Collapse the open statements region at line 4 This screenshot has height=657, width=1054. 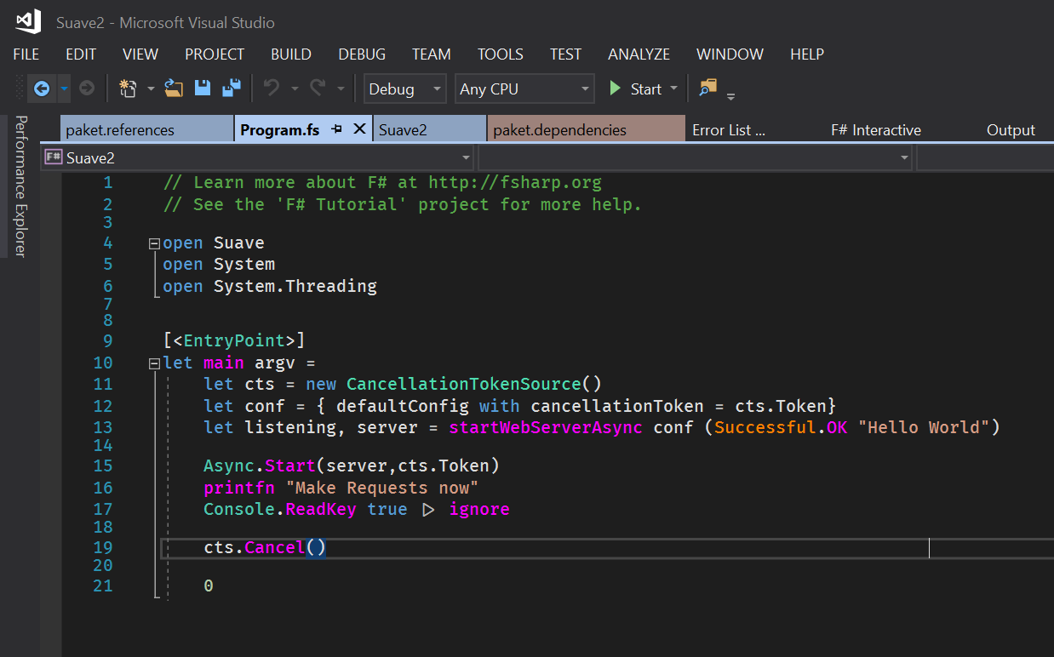pos(154,243)
